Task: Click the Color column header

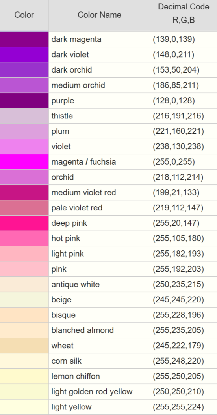Action: (x=24, y=15)
